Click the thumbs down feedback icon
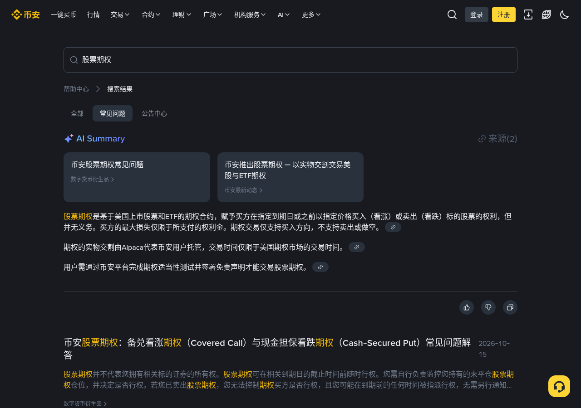 click(x=488, y=307)
